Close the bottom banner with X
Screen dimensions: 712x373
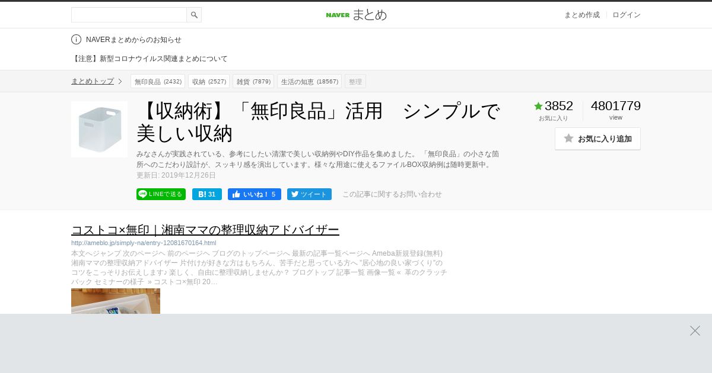click(x=695, y=330)
